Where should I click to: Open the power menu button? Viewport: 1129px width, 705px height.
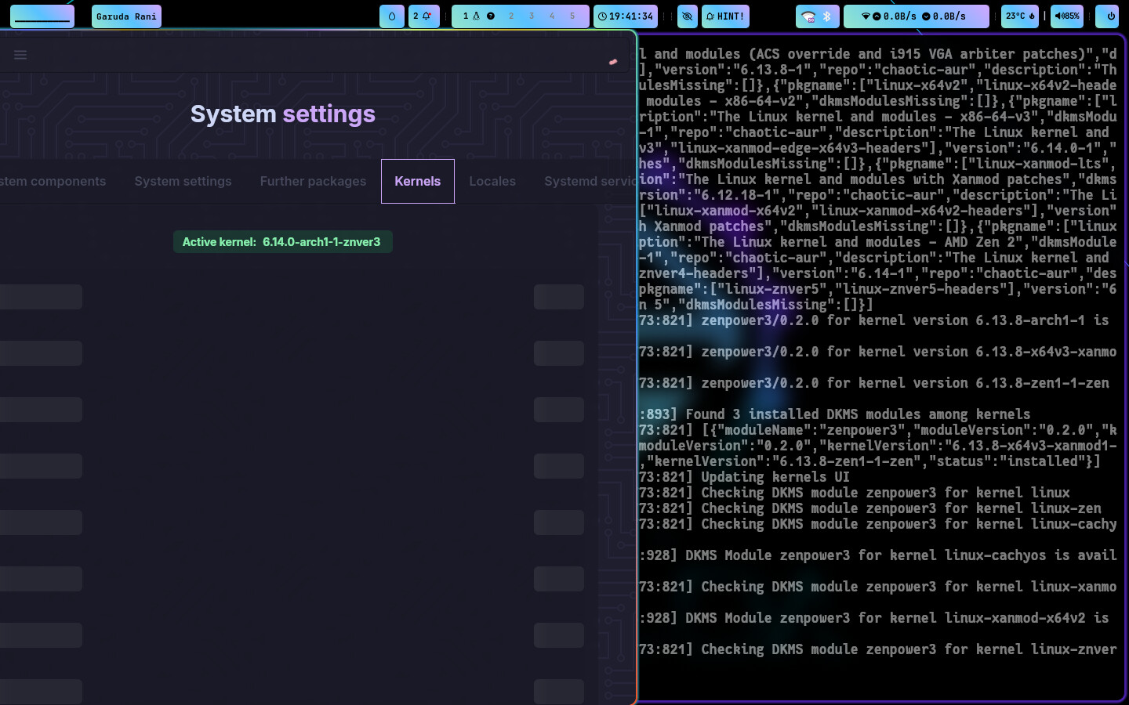[x=1108, y=16]
